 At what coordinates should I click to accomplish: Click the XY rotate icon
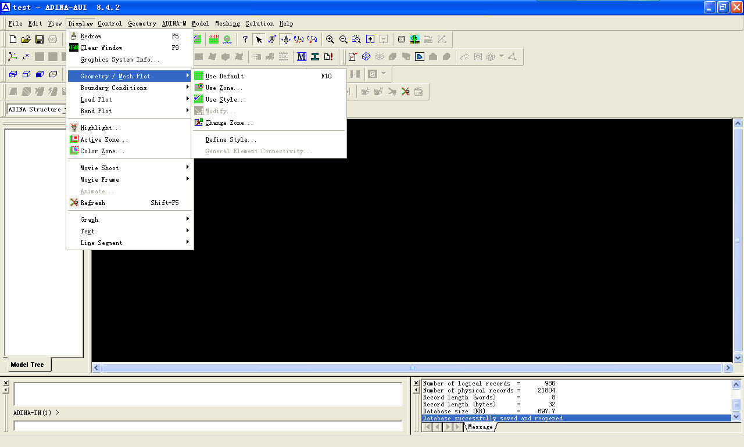click(299, 39)
